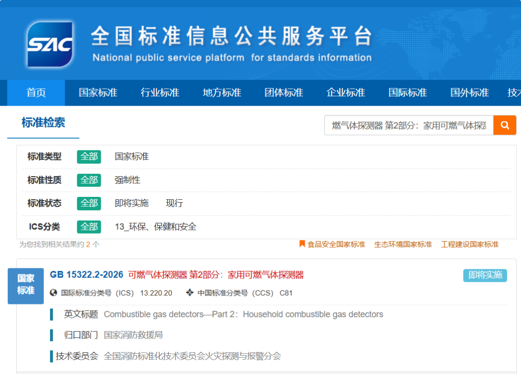Viewport: 521px width, 374px height.
Task: Click the orange search magnifier button
Action: click(505, 125)
